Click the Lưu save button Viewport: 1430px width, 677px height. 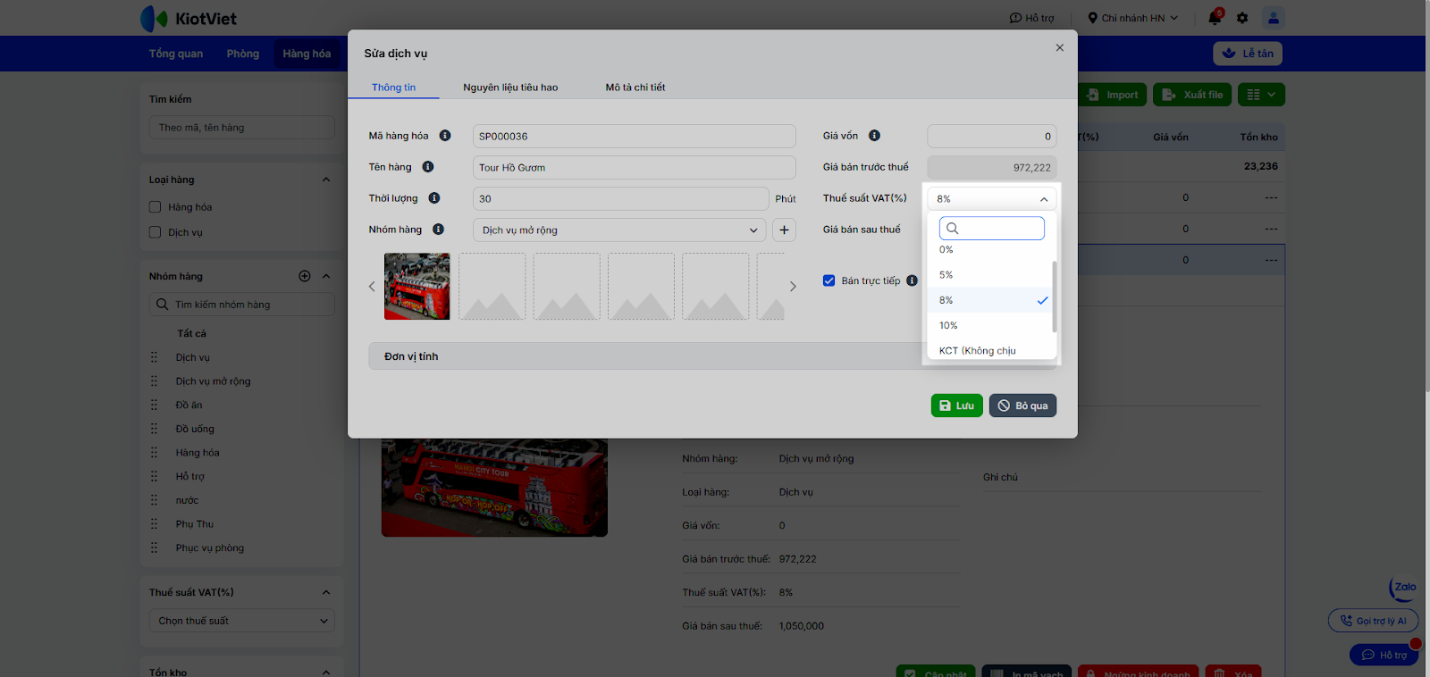tap(956, 405)
